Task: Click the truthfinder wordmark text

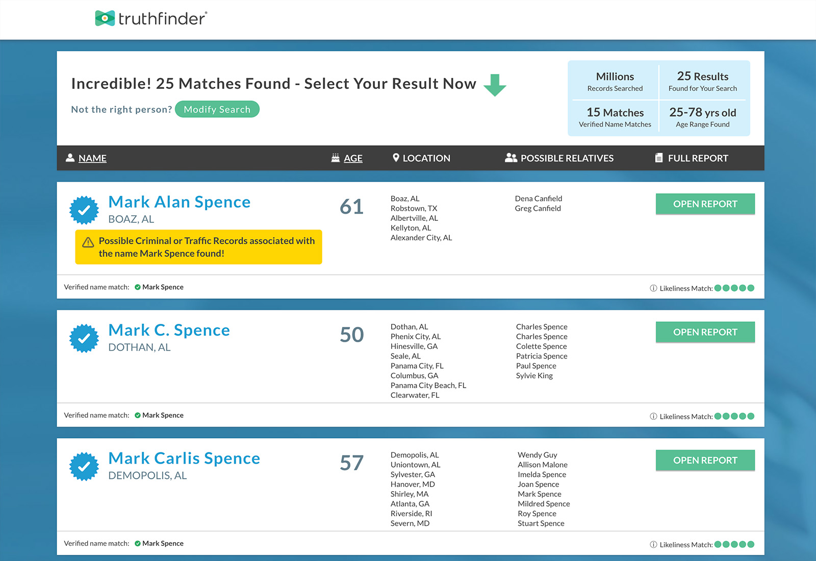Action: 163,19
